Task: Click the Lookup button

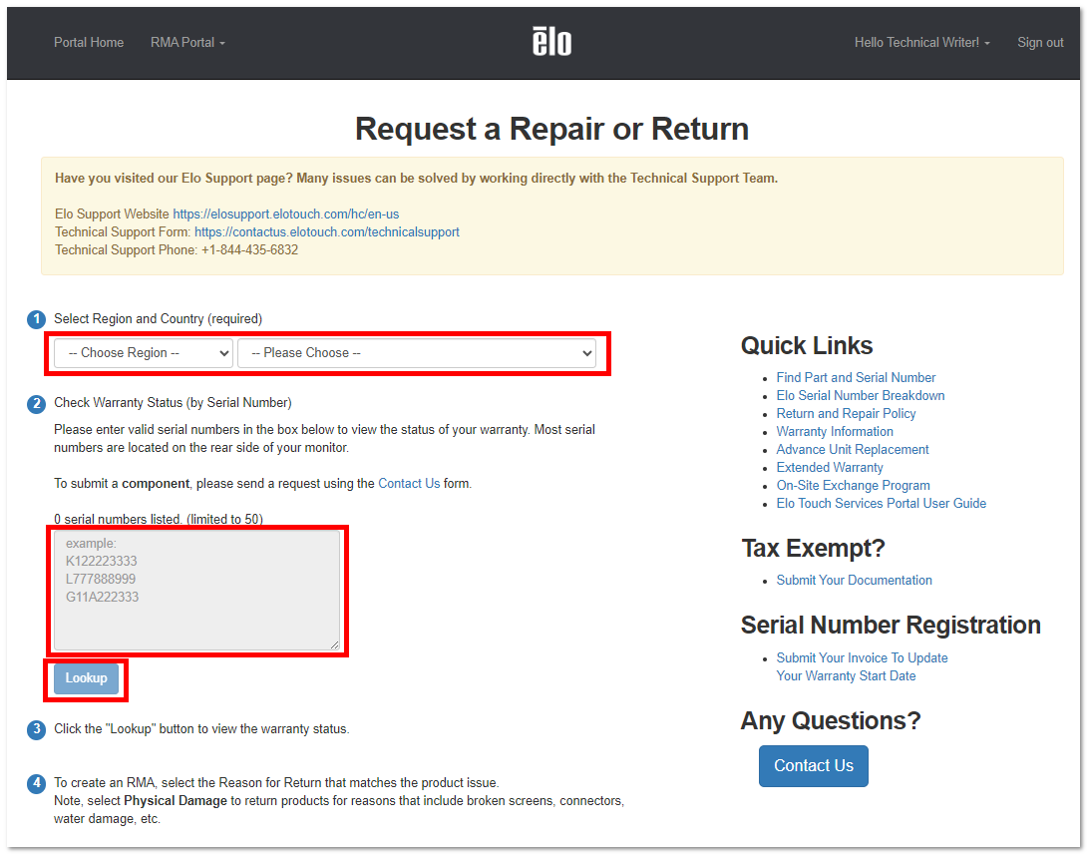Action: tap(86, 677)
